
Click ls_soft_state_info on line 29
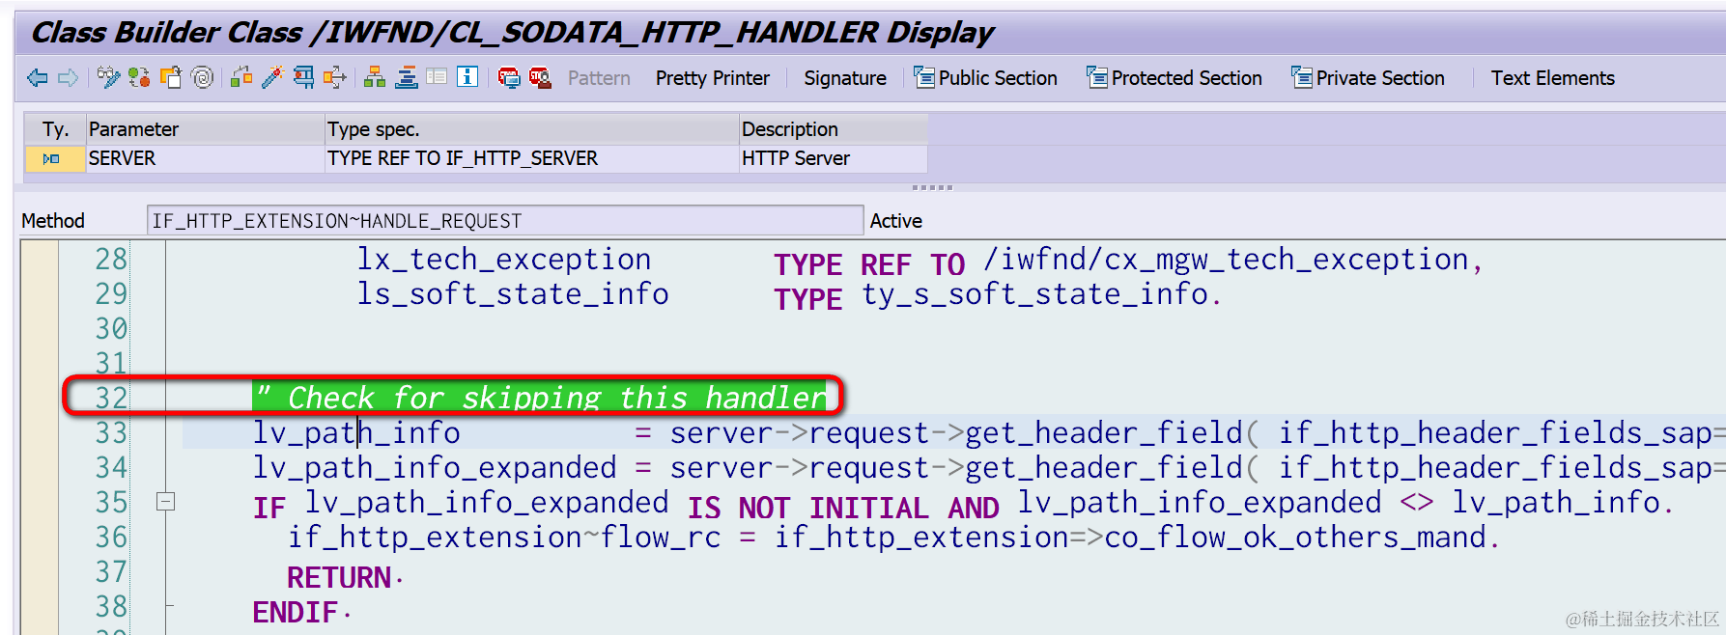513,293
